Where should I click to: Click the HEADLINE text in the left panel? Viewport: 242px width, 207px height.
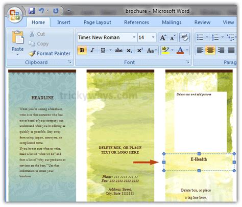(x=42, y=98)
